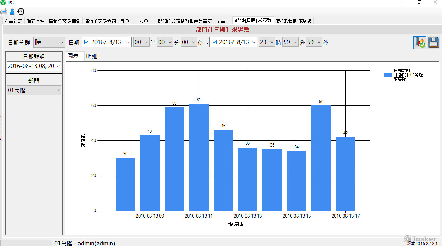Click the generate chart report icon

click(x=419, y=43)
